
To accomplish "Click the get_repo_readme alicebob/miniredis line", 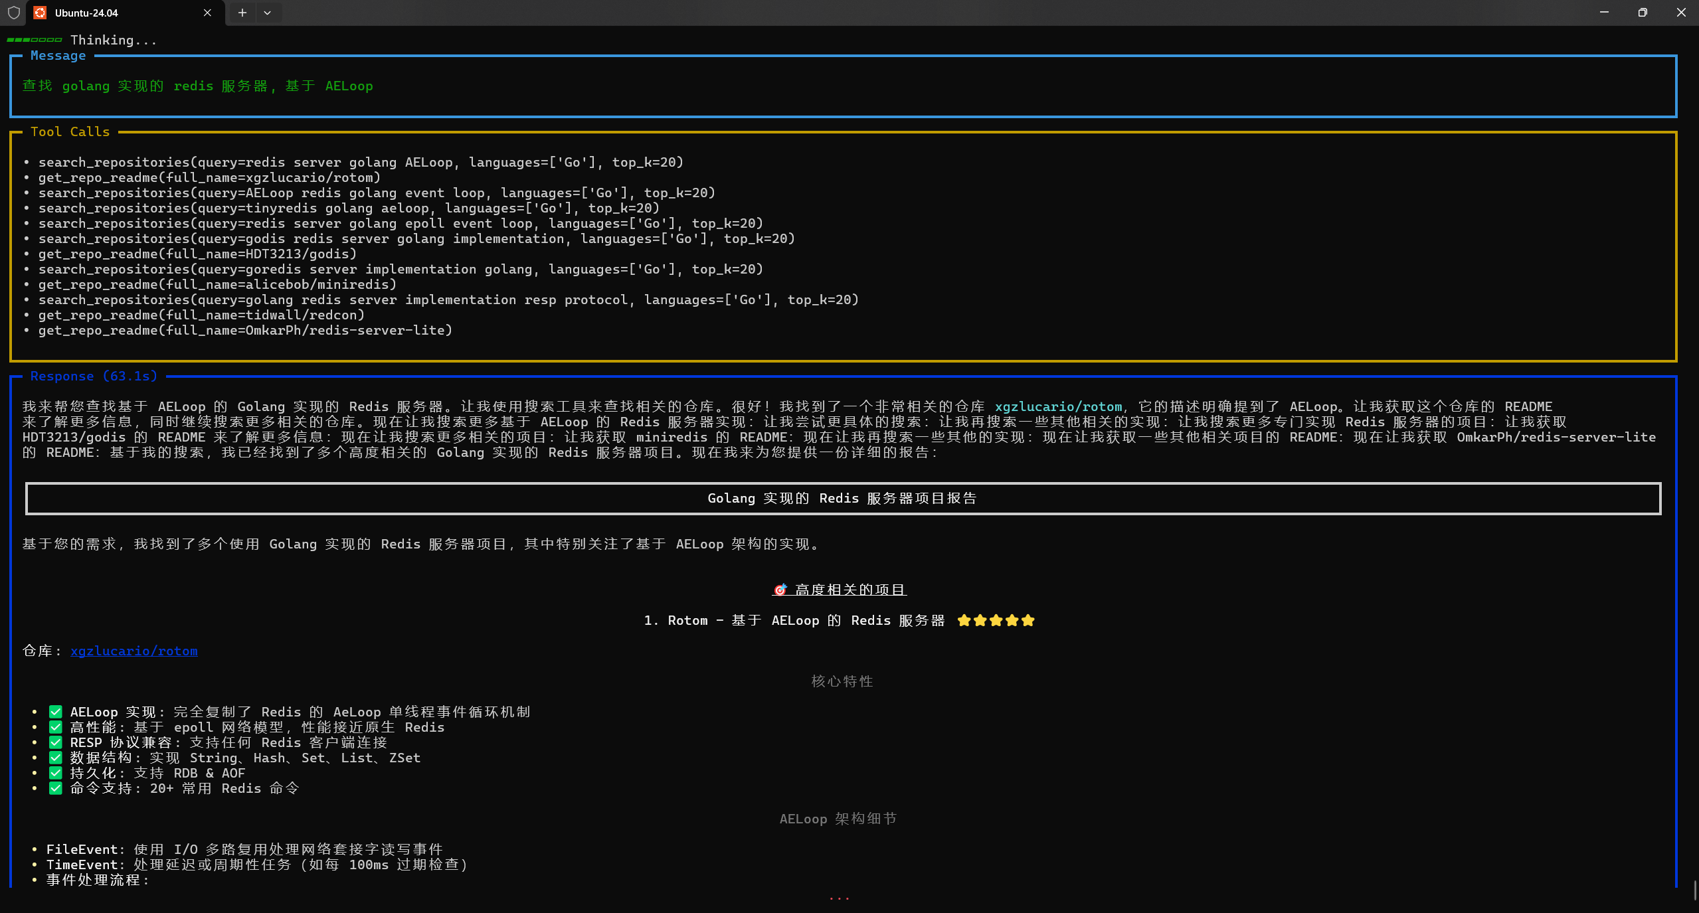I will click(217, 285).
